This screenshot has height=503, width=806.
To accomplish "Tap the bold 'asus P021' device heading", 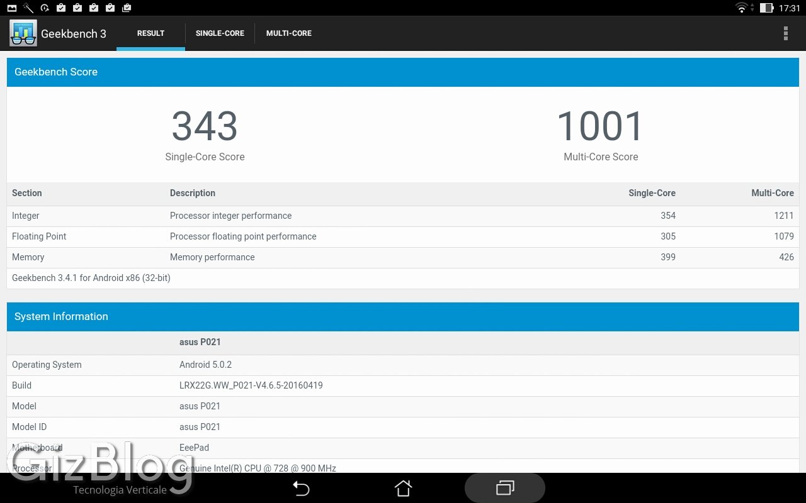I will (x=200, y=342).
